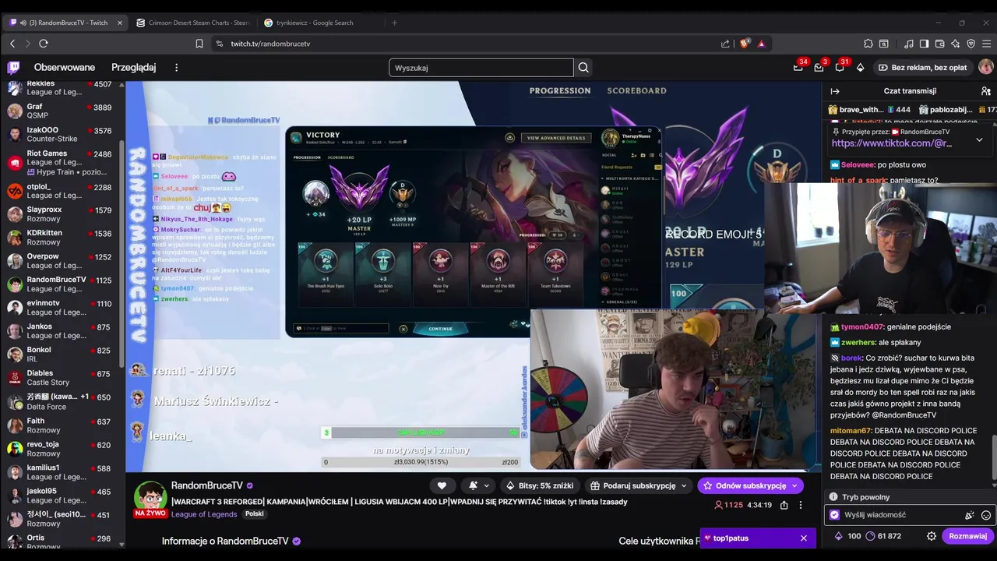The width and height of the screenshot is (997, 561).
Task: Click celebration party icon in chat input
Action: [x=970, y=515]
